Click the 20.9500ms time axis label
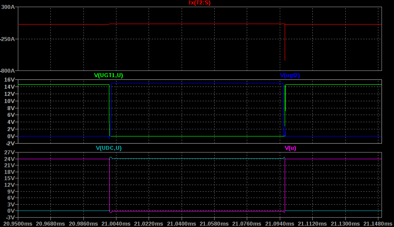 [18, 224]
